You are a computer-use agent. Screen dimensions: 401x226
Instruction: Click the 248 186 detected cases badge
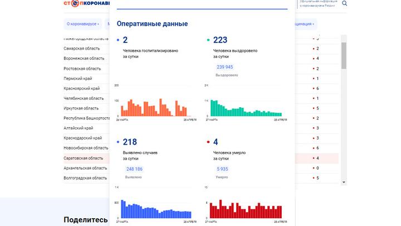tap(134, 169)
